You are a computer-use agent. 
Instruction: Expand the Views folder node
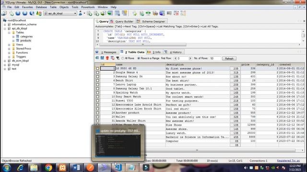[x=9, y=44]
